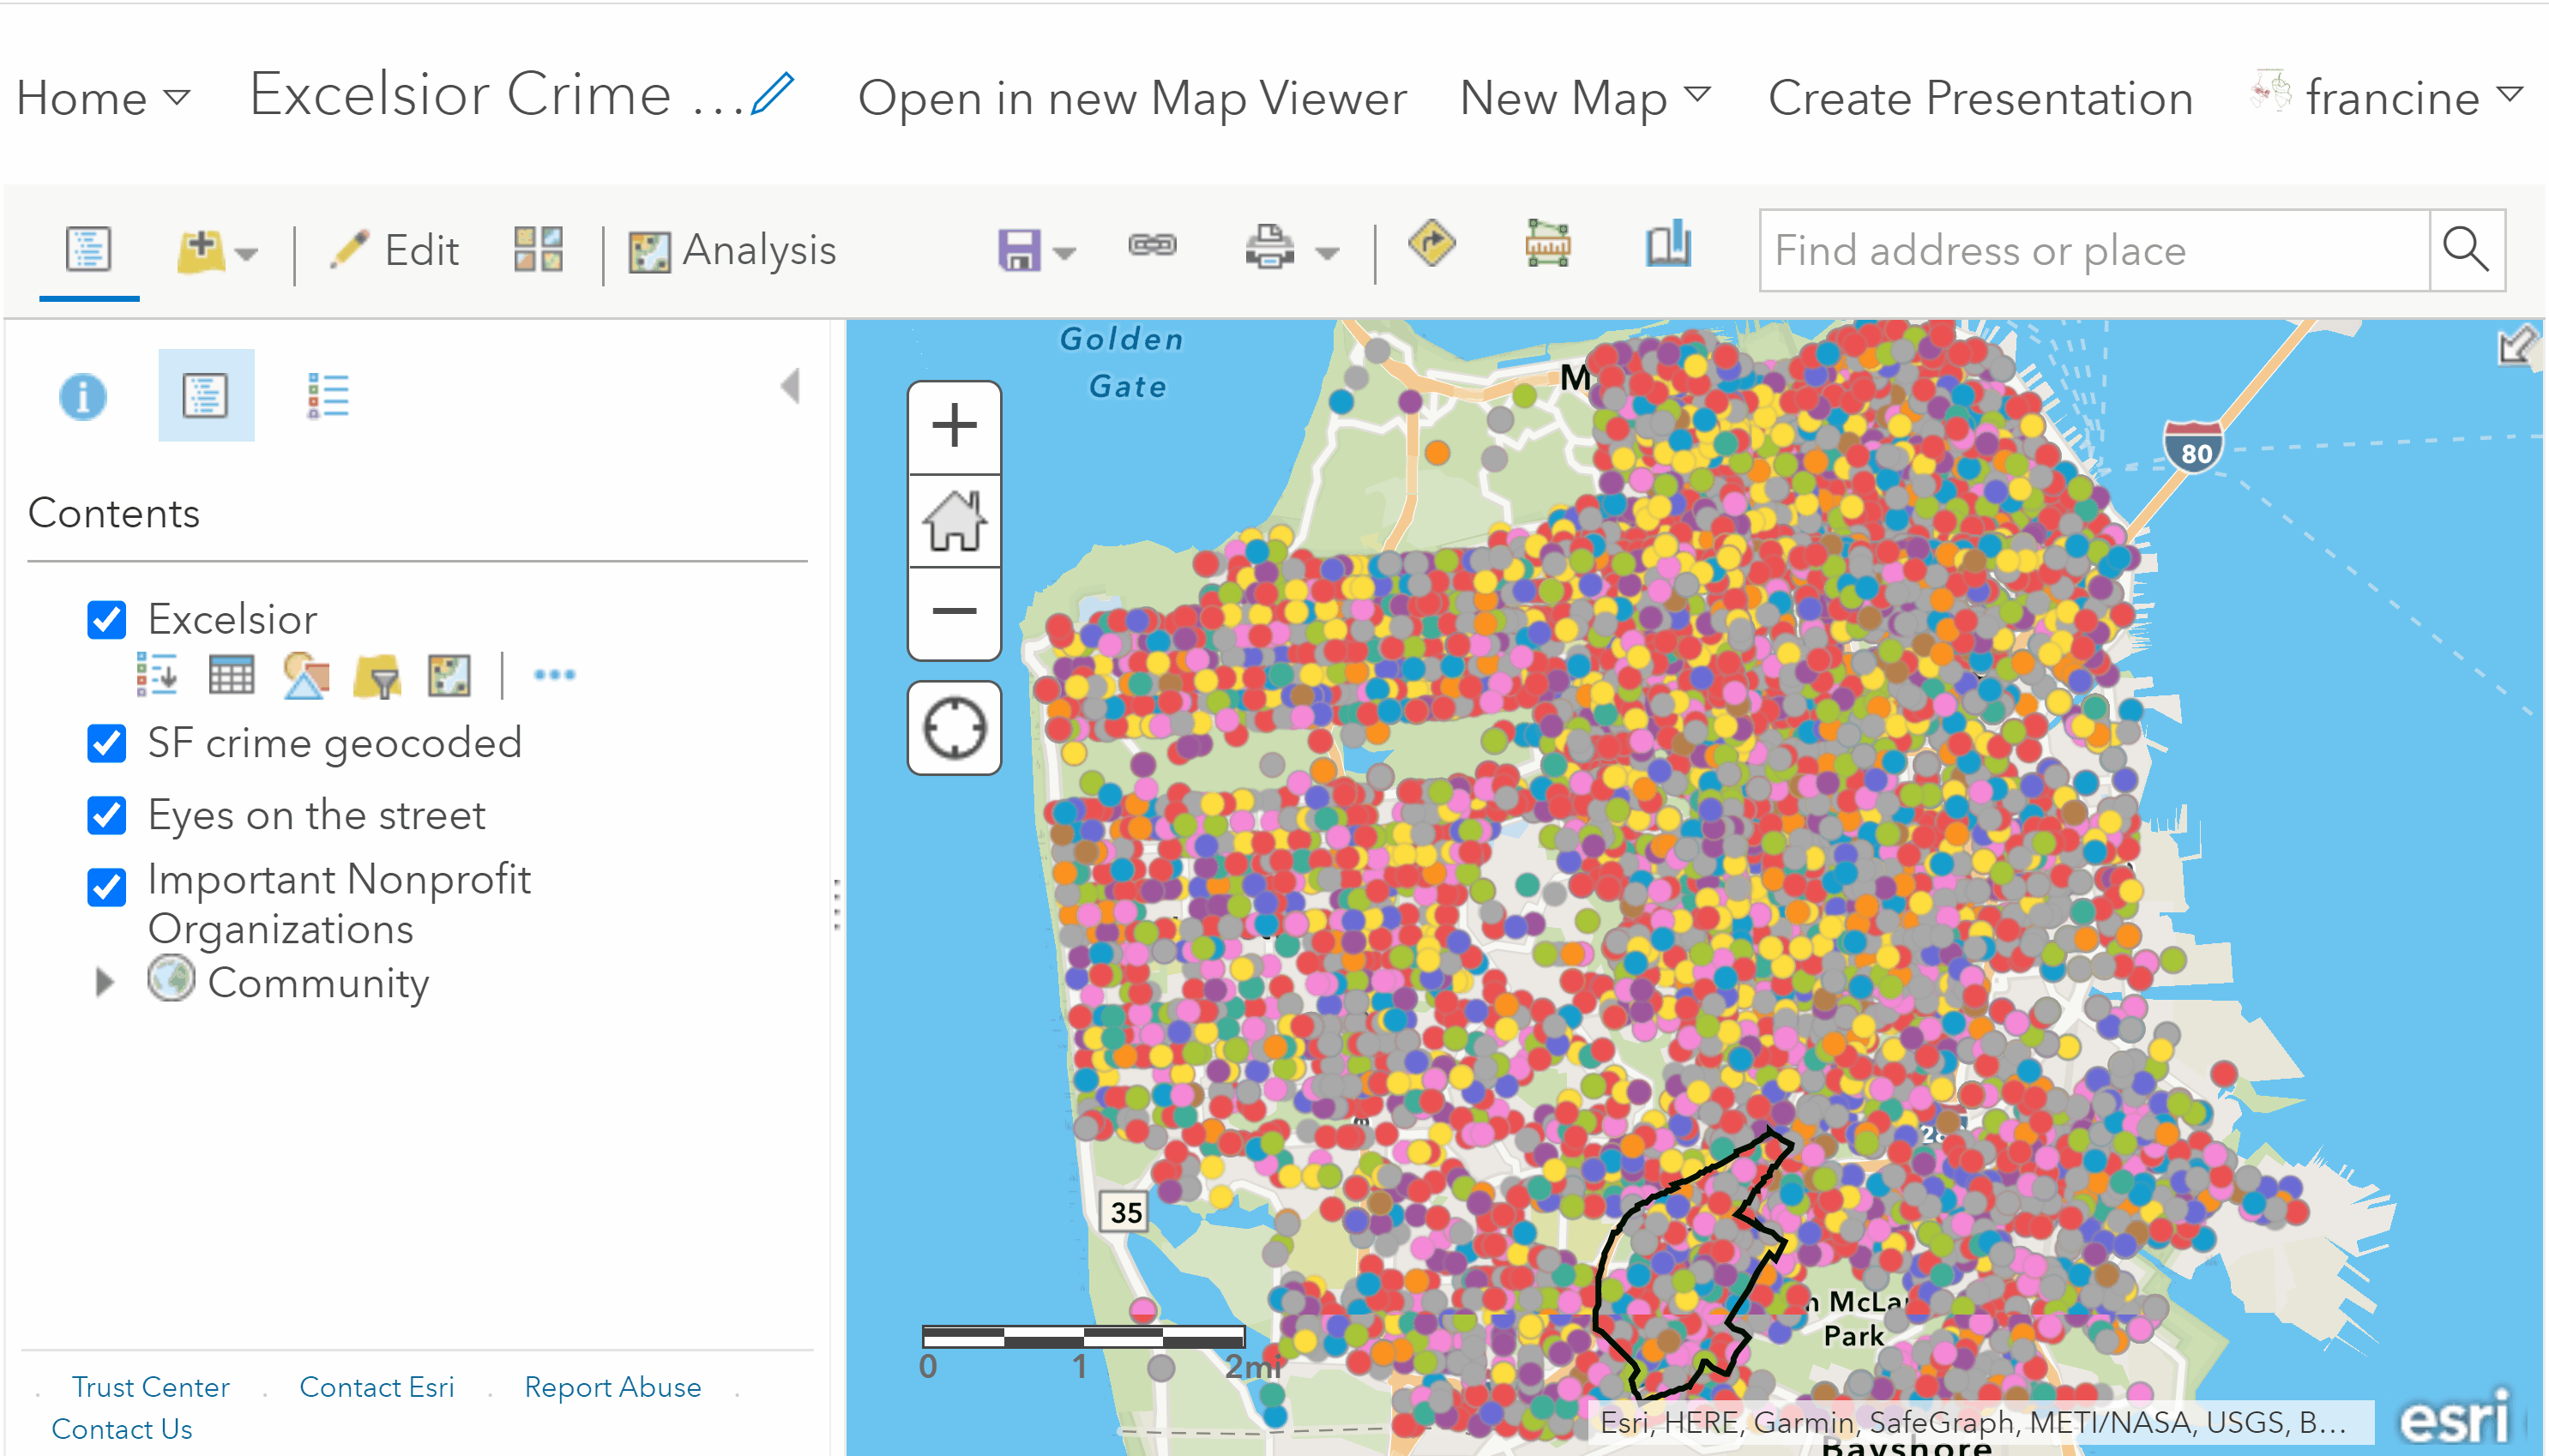Switch to the Legend tab
Viewport: 2549px width, 1456px height.
327,396
